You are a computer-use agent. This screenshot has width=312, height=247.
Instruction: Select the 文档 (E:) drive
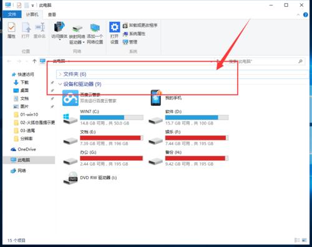(x=104, y=137)
